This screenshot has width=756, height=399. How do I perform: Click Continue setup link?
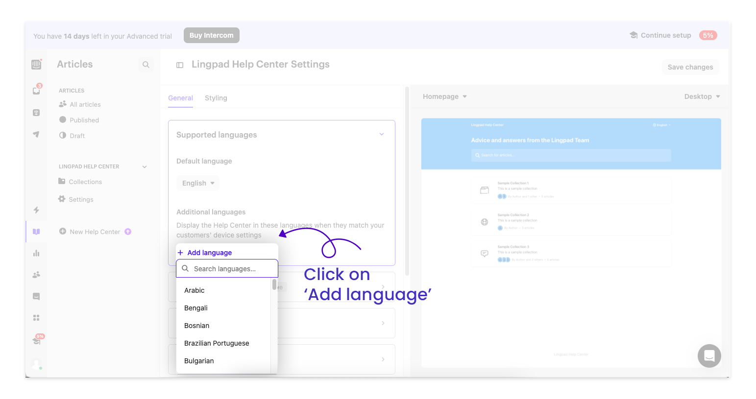click(666, 35)
